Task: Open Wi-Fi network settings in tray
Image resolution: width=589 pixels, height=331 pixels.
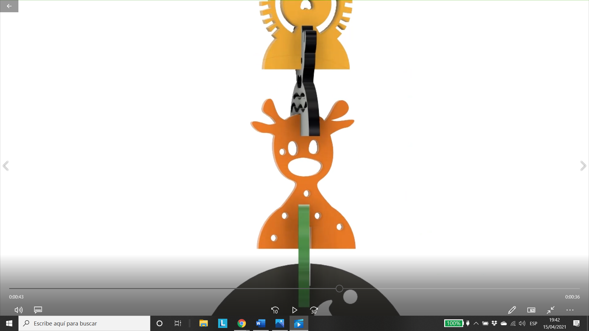Action: tap(513, 323)
